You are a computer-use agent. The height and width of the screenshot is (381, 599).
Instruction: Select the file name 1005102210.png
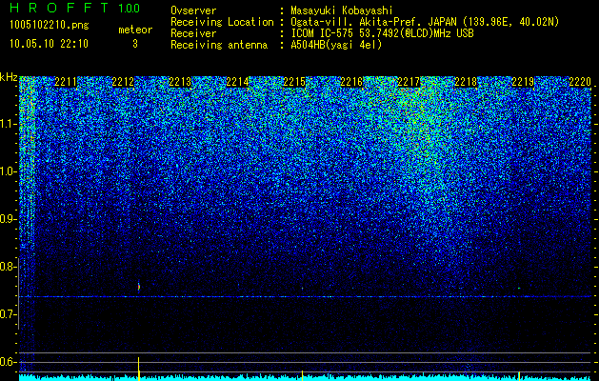click(50, 26)
